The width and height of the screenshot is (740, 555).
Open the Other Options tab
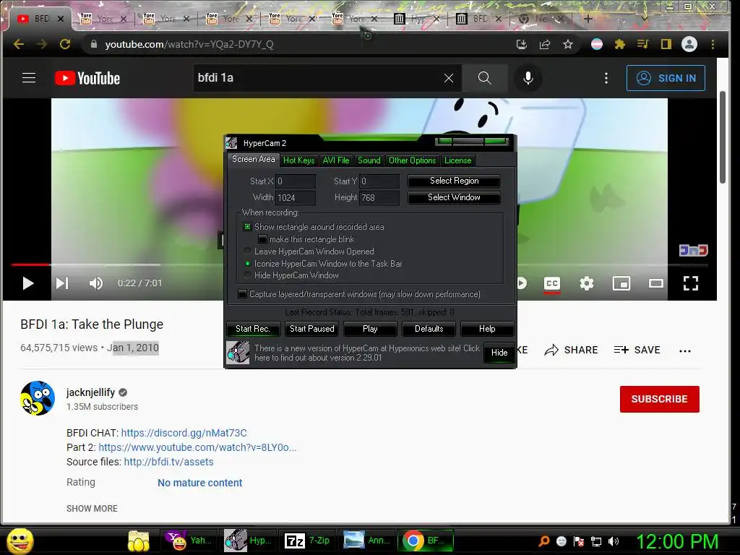pos(412,160)
